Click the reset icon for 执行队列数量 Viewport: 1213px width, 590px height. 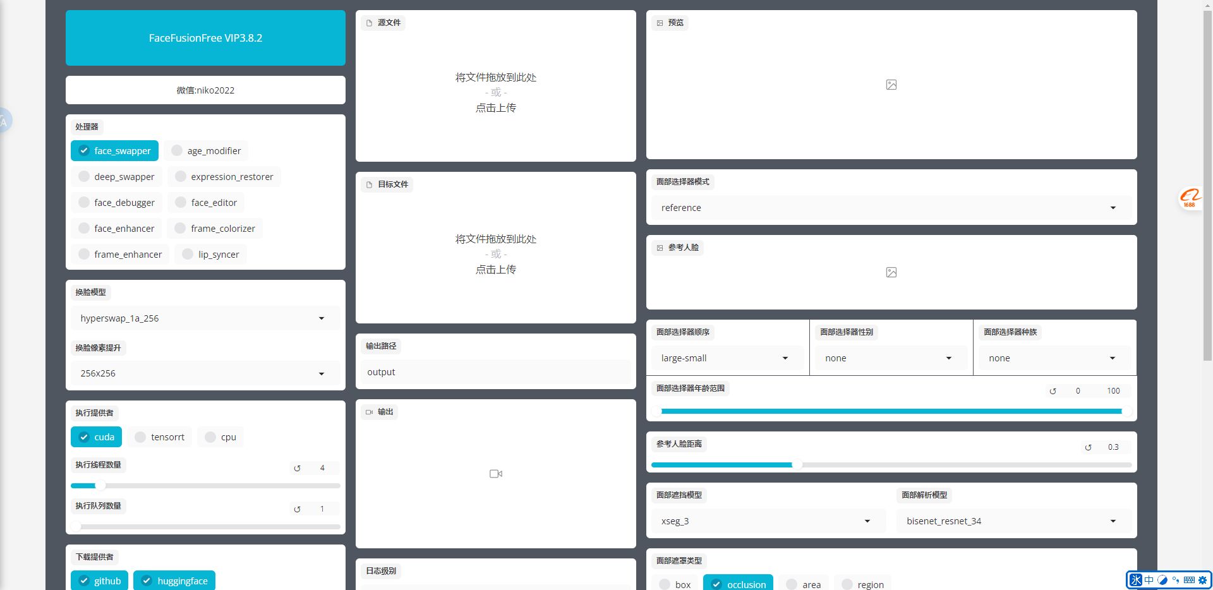click(x=297, y=509)
